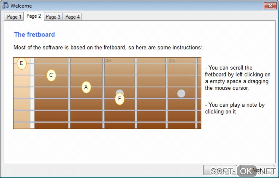
Task: Click the white nut of the fretboard
Action: (x=32, y=93)
